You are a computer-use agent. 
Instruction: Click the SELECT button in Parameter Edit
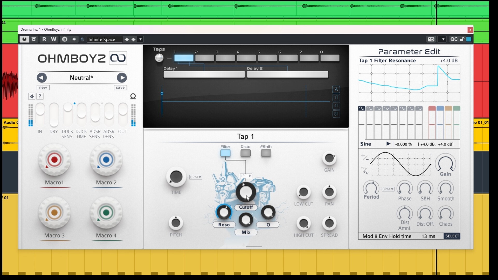(x=452, y=236)
